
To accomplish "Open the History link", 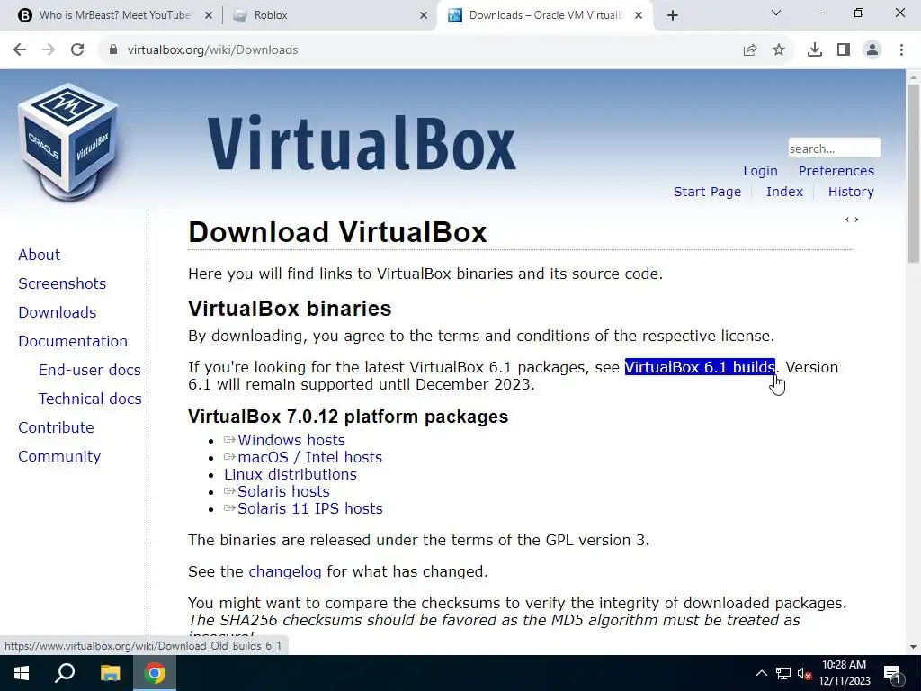I will [851, 192].
